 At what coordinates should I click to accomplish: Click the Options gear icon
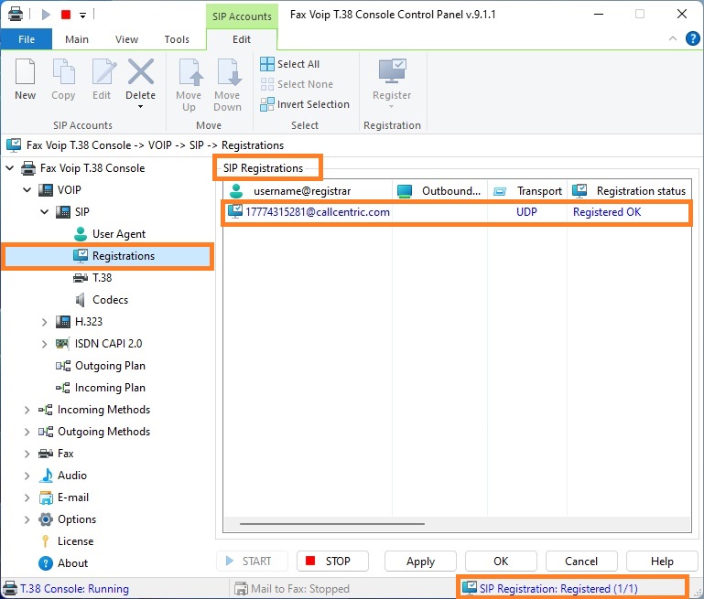[46, 519]
